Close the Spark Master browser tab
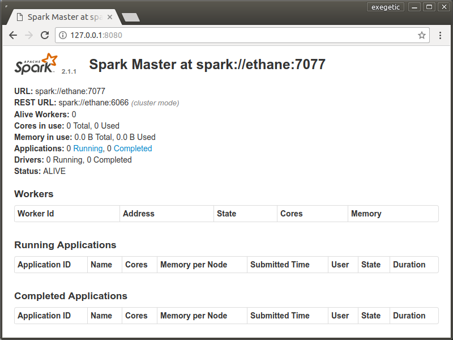Viewport: 453px width, 340px height. 110,17
